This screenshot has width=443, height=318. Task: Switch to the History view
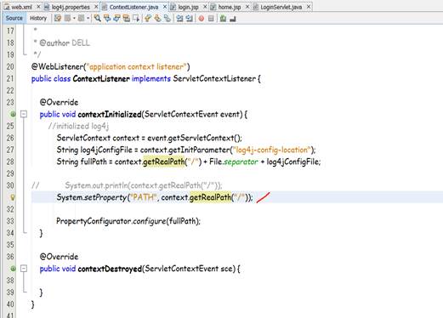coord(38,18)
